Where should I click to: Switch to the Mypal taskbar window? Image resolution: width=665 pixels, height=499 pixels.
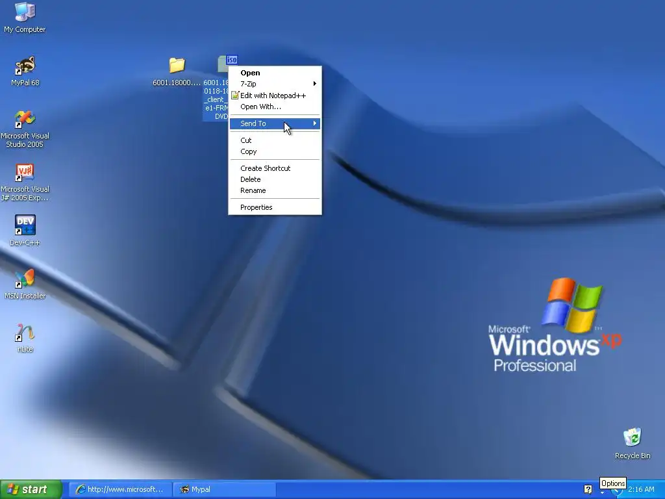tap(225, 489)
